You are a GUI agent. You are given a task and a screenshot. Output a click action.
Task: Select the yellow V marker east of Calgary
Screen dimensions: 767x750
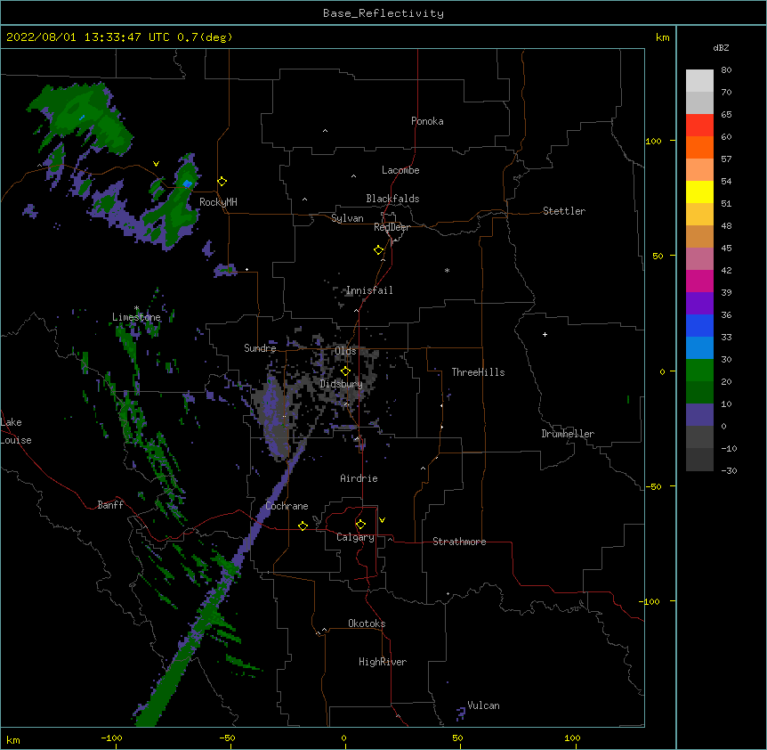click(x=382, y=520)
